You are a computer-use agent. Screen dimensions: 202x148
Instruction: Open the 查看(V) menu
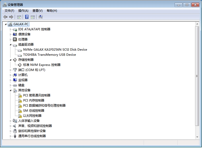tap(37, 11)
